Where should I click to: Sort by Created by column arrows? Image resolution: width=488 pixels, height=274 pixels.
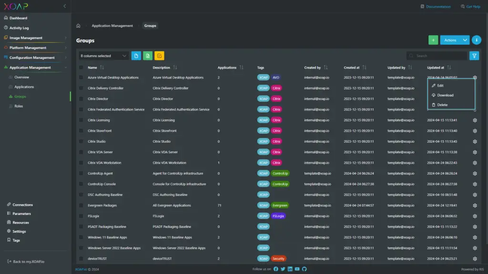[325, 68]
